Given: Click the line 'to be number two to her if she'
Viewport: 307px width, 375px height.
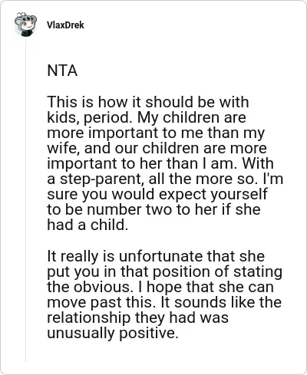Looking at the screenshot, I should (x=153, y=210).
